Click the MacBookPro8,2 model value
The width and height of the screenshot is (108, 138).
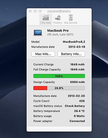[x=74, y=42]
